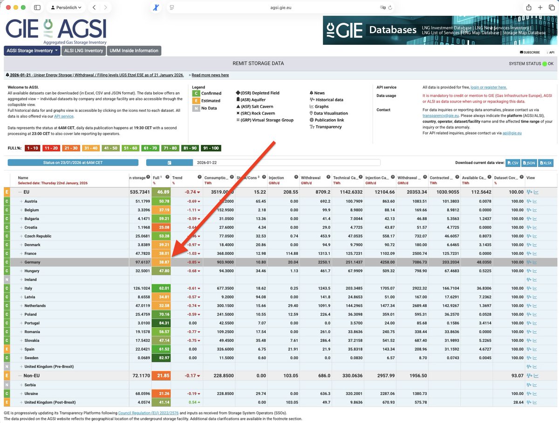Click the calendar icon button beside date
This screenshot has height=423, width=559.
[x=170, y=163]
